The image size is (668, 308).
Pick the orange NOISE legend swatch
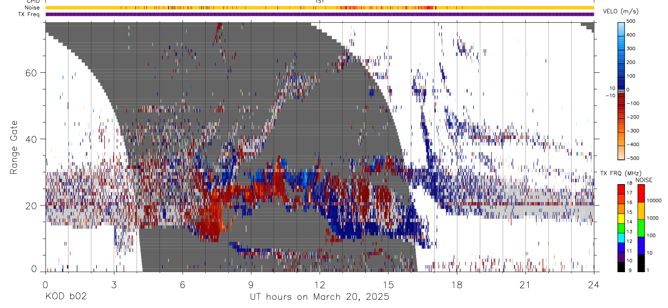(x=641, y=210)
